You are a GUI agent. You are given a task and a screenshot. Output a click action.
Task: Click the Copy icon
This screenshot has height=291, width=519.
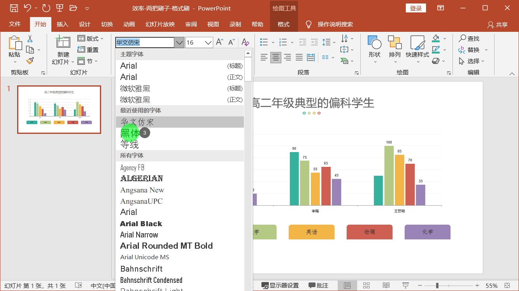click(30, 50)
